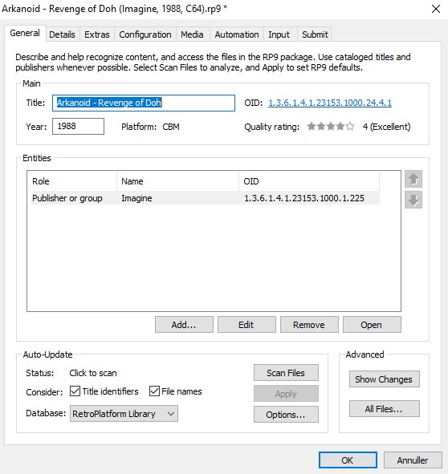448x474 pixels.
Task: Click the greyed Apply button
Action: [x=286, y=394]
